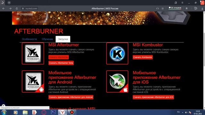Show hidden tray icons with the arrow
Image resolution: width=205 pixels, height=115 pixels.
tap(183, 112)
